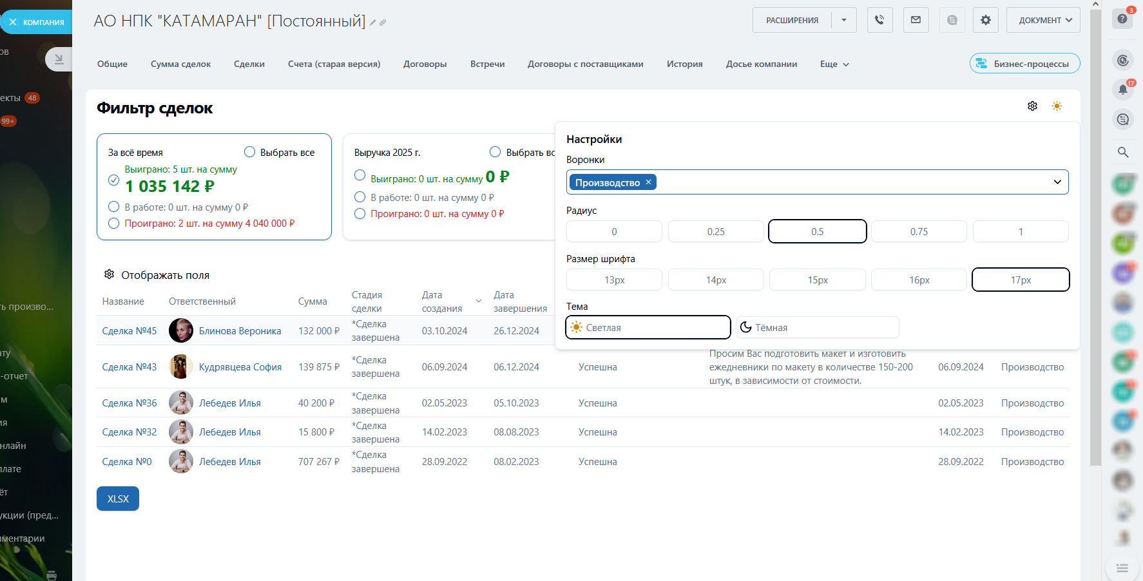Export the table with XLSX button
The image size is (1143, 581).
click(118, 499)
